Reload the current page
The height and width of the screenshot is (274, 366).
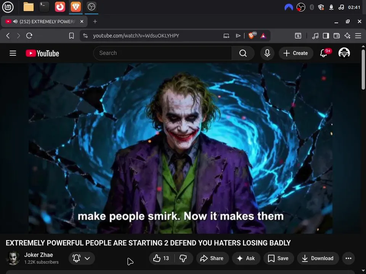29,36
